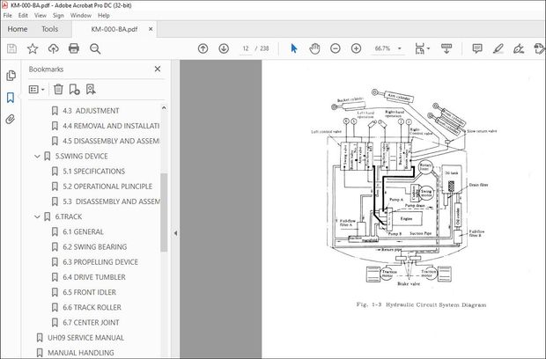Go to next page arrow
Viewport: 546px width, 359px height.
coord(224,48)
